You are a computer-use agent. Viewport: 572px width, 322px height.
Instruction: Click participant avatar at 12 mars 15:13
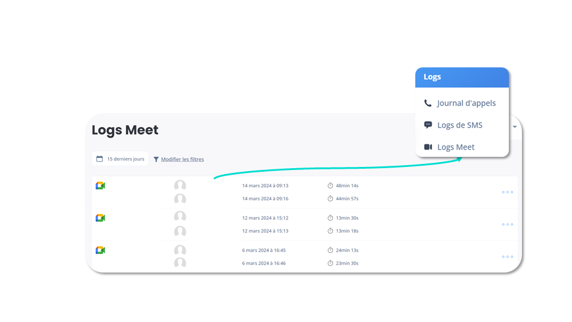180,231
